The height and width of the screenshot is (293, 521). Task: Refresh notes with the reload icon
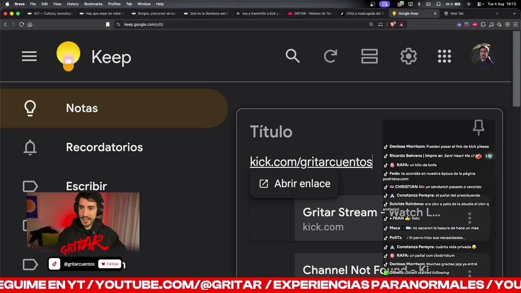tap(331, 56)
